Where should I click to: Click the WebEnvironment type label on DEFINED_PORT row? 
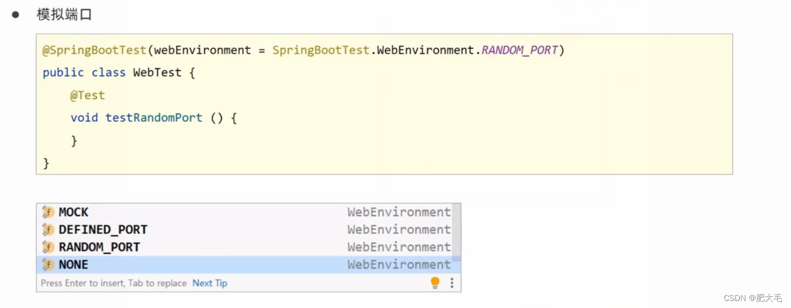pyautogui.click(x=399, y=230)
